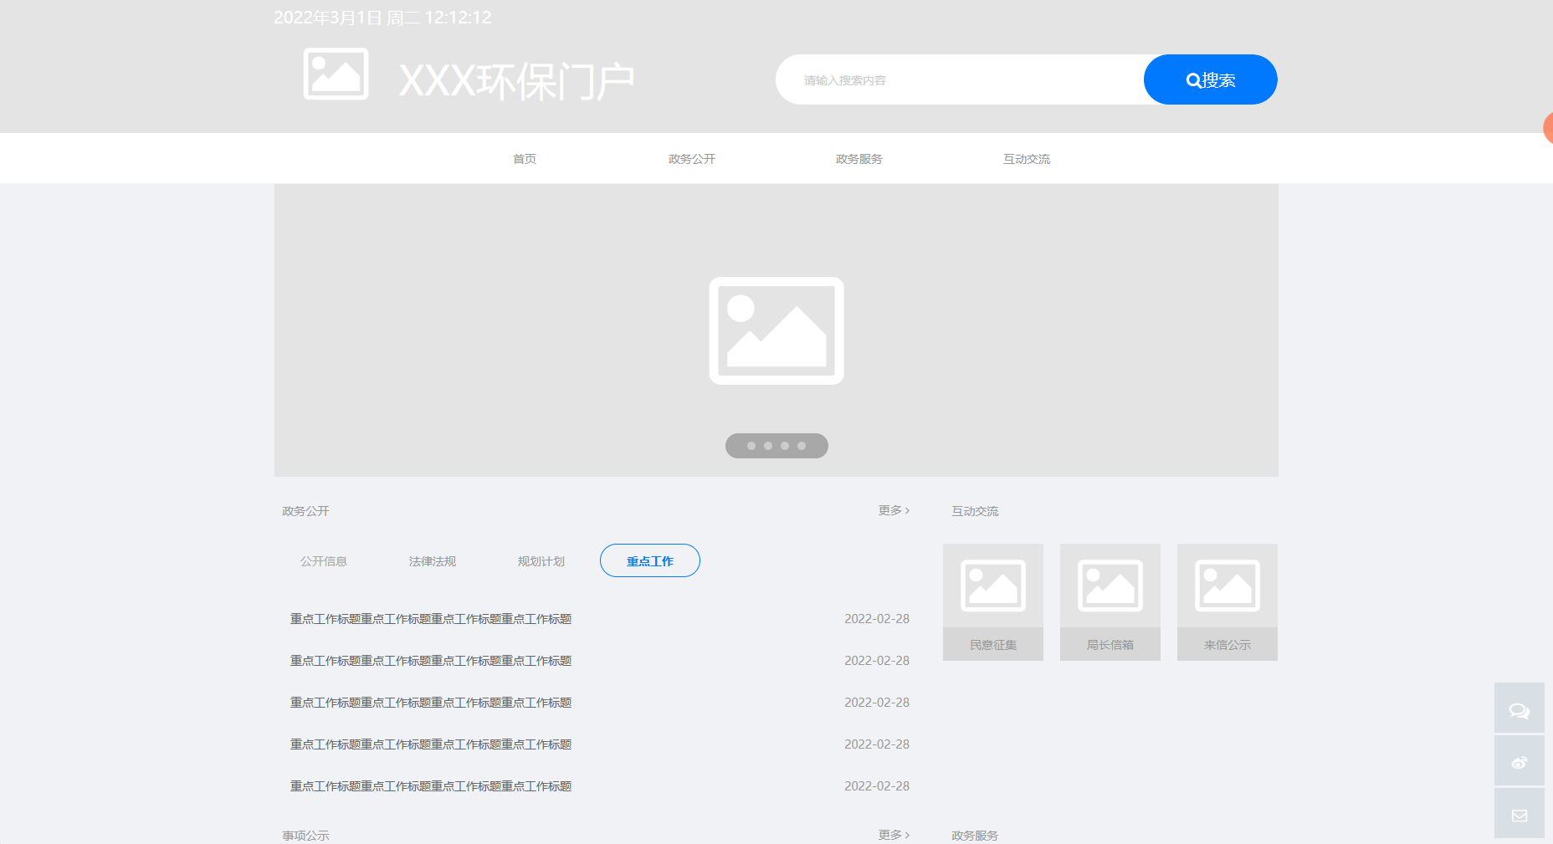Image resolution: width=1553 pixels, height=844 pixels.
Task: Click the 民意征集 image thumbnail
Action: pyautogui.click(x=993, y=586)
